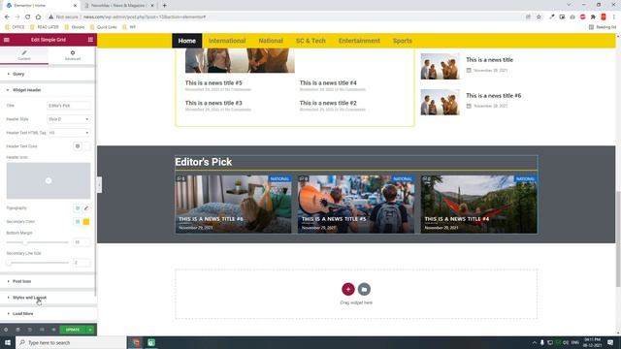Open the History icon in the bottom bar
Viewport: 621px width, 349px height.
(x=30, y=330)
